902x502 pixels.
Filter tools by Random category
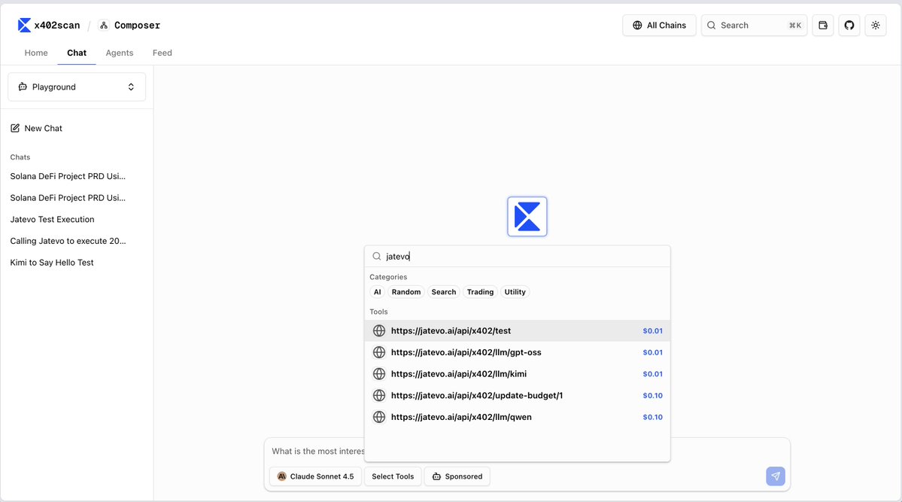406,292
